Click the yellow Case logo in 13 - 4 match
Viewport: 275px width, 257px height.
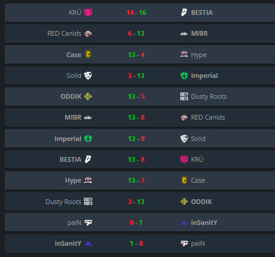click(88, 54)
